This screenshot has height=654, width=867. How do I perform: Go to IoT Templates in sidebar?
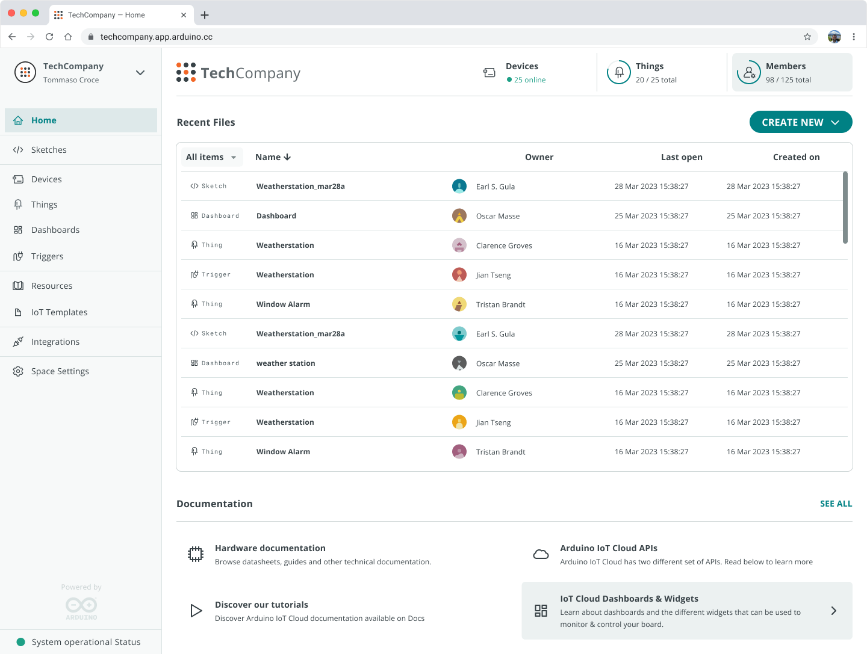(59, 312)
